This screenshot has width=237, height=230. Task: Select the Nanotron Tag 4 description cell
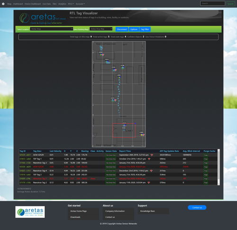[x=40, y=171]
